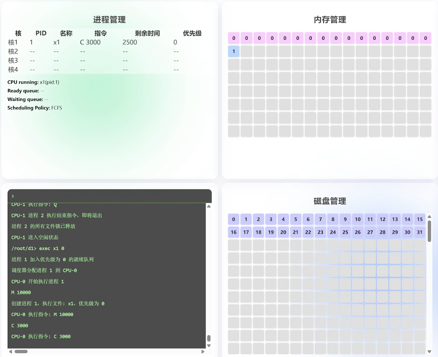Click the 磁盘管理 panel title
This screenshot has height=357, width=438.
(330, 201)
